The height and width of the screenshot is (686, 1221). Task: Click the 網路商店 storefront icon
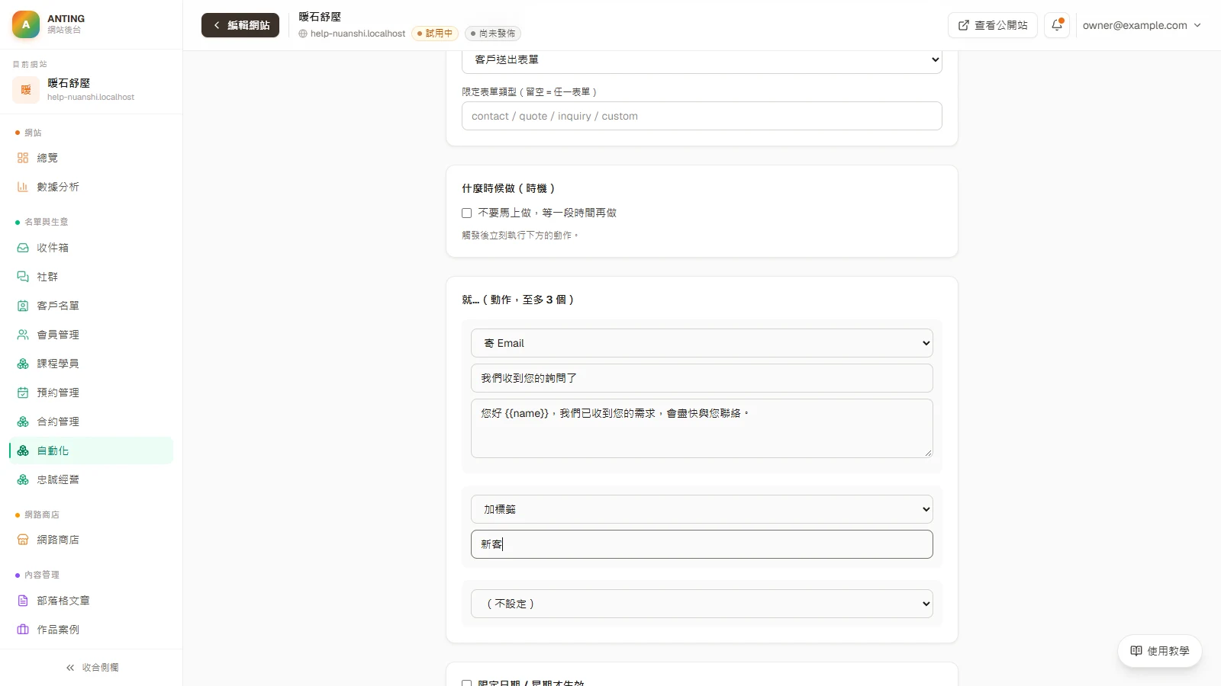pos(23,540)
